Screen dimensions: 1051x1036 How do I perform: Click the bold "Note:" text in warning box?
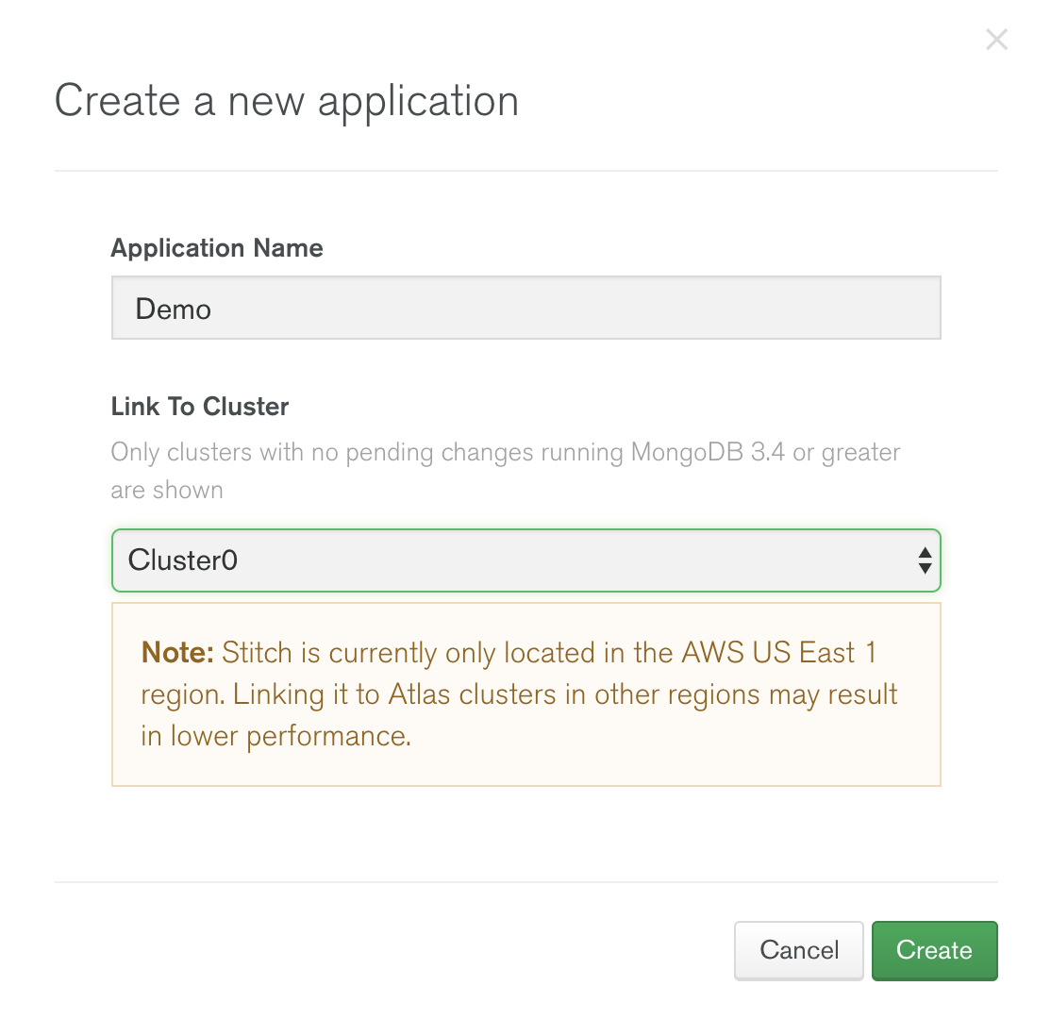point(177,653)
